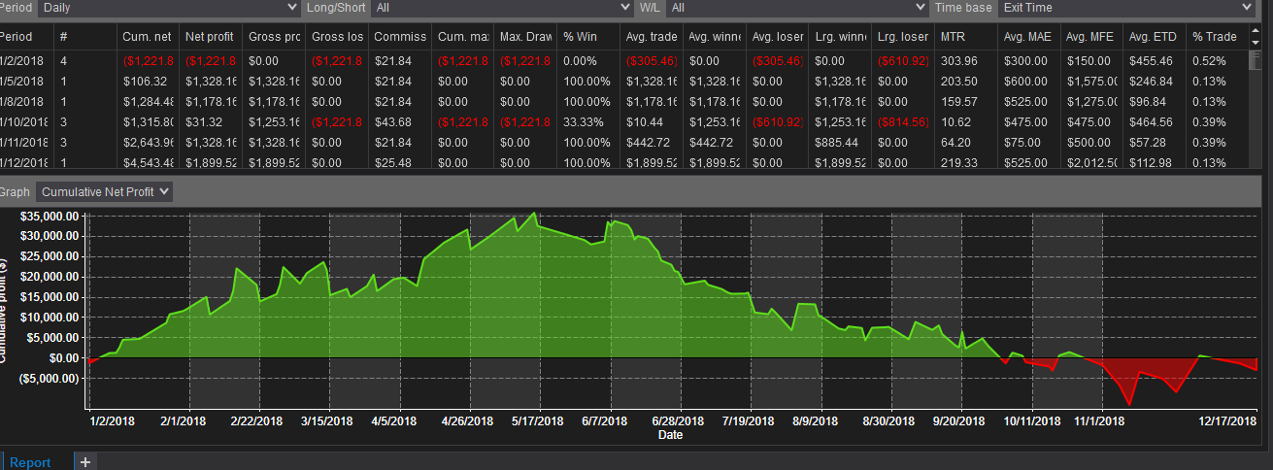This screenshot has width=1273, height=470.
Task: Click the peak near 5/17/2018 on chart
Action: tap(533, 213)
